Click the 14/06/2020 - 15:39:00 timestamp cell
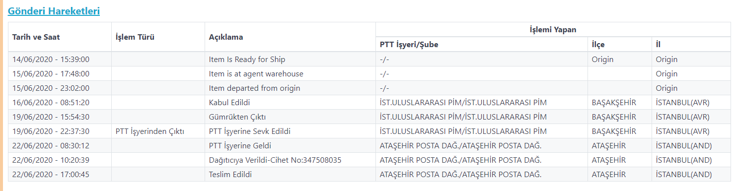The height and width of the screenshot is (191, 737). [60, 59]
